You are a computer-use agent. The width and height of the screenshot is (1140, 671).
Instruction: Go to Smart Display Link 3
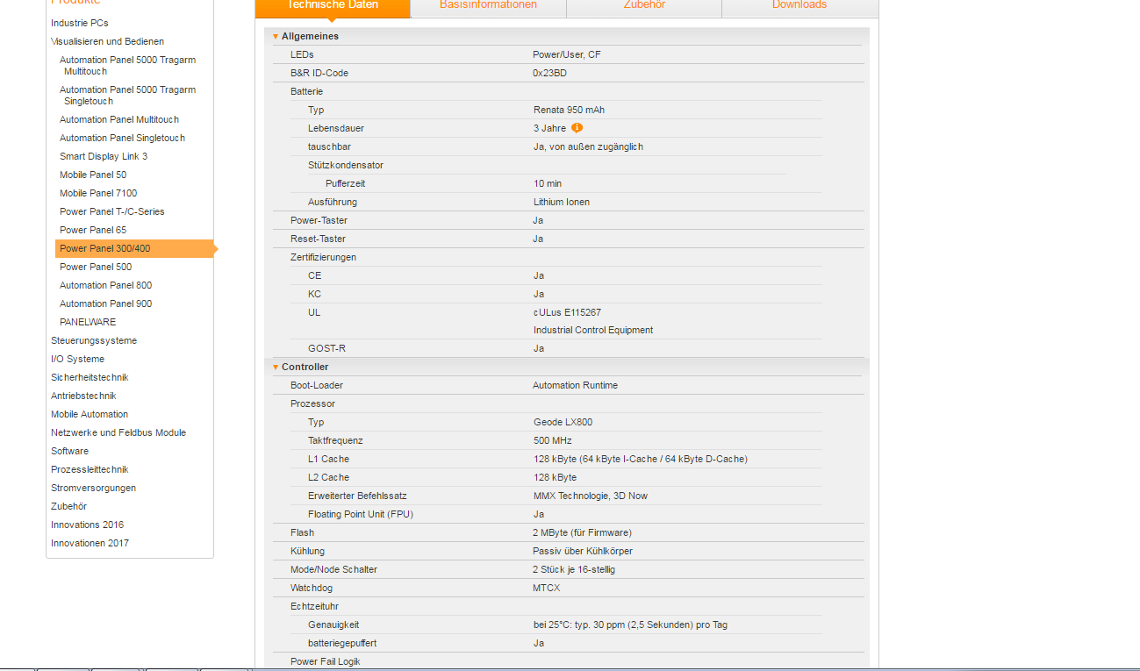coord(104,156)
